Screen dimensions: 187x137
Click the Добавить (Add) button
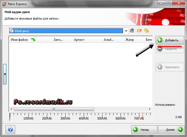pyautogui.click(x=170, y=40)
